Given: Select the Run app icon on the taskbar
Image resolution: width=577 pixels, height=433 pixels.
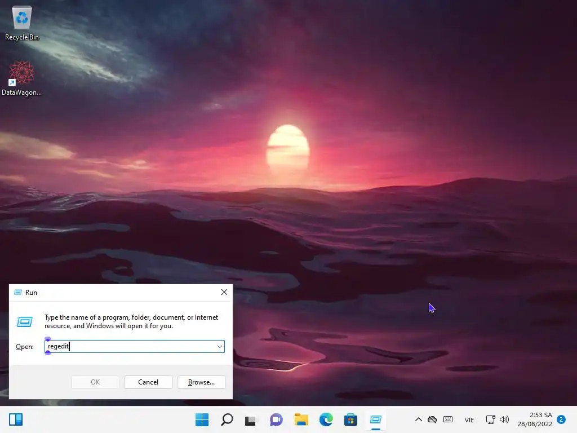Looking at the screenshot, I should [376, 419].
